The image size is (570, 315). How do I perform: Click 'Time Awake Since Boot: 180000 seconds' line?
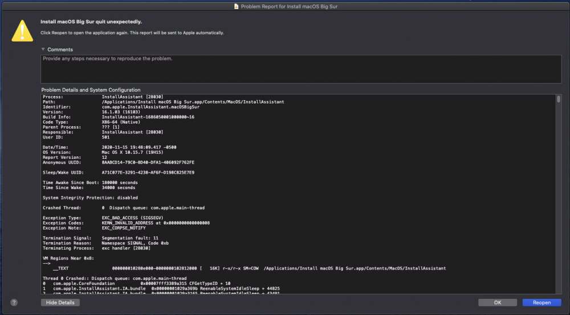[90, 183]
